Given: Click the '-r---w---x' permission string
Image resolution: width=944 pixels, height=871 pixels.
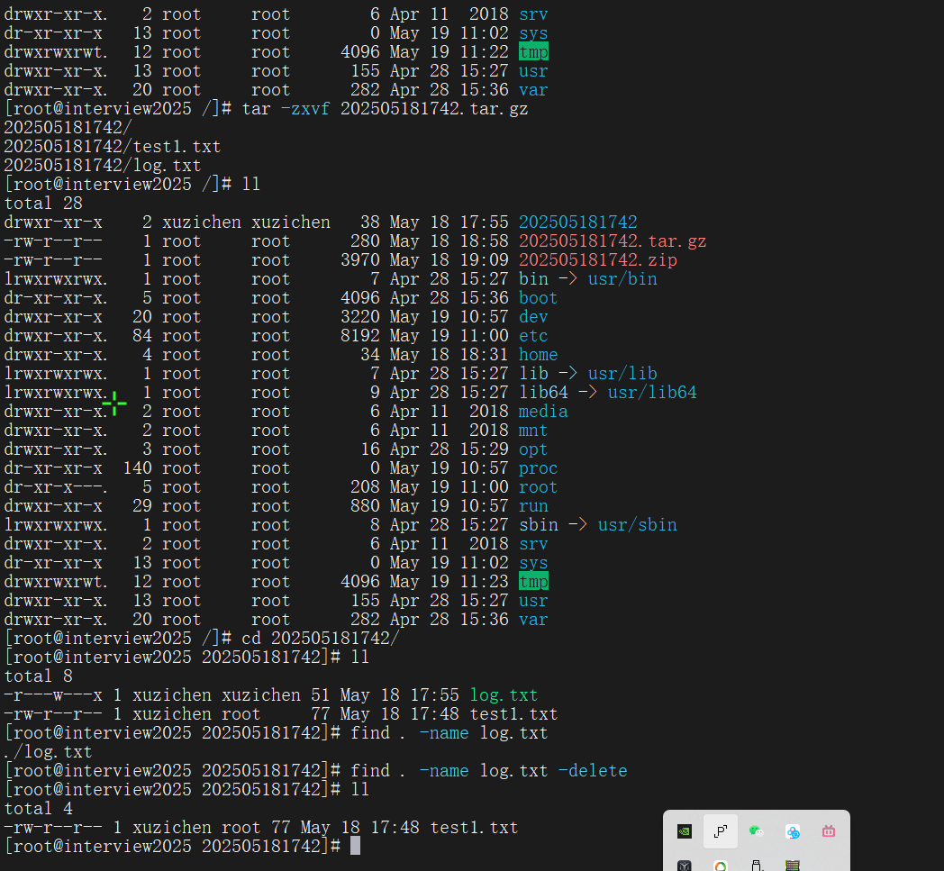Looking at the screenshot, I should click(53, 695).
